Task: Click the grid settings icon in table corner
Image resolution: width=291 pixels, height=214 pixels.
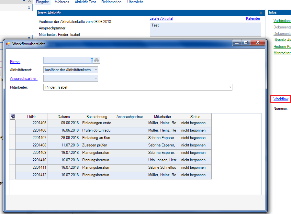Action: pos(12,117)
